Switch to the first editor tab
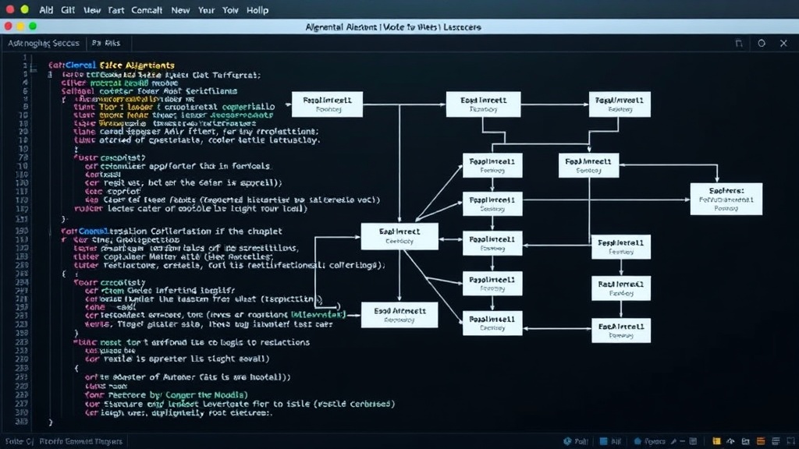This screenshot has width=799, height=449. pyautogui.click(x=44, y=44)
